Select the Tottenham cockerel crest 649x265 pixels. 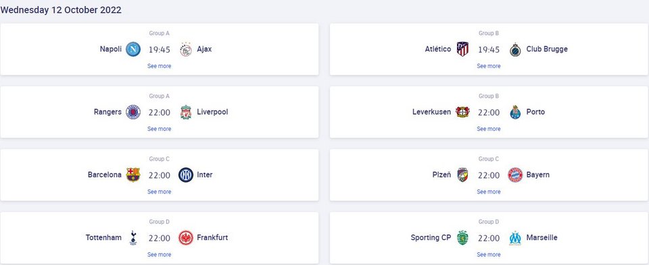(x=133, y=238)
